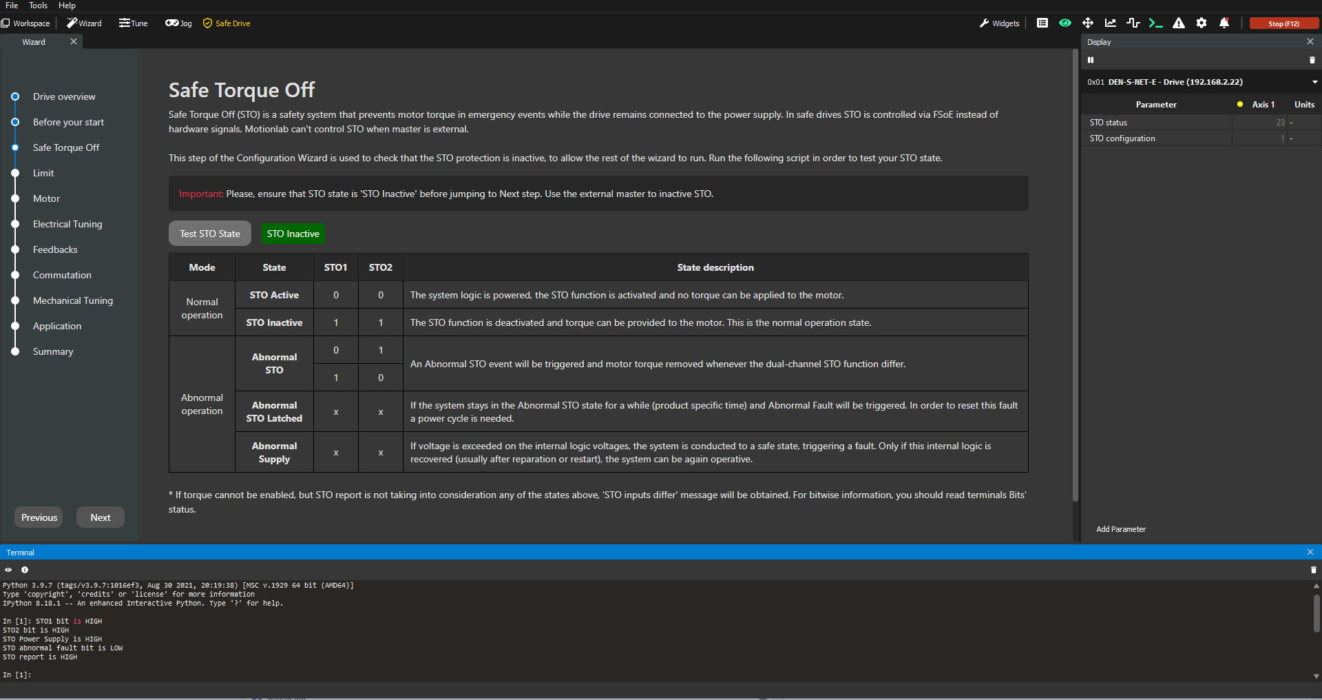Open the chart graph monitoring icon
Viewport: 1322px width, 700px height.
pyautogui.click(x=1111, y=23)
